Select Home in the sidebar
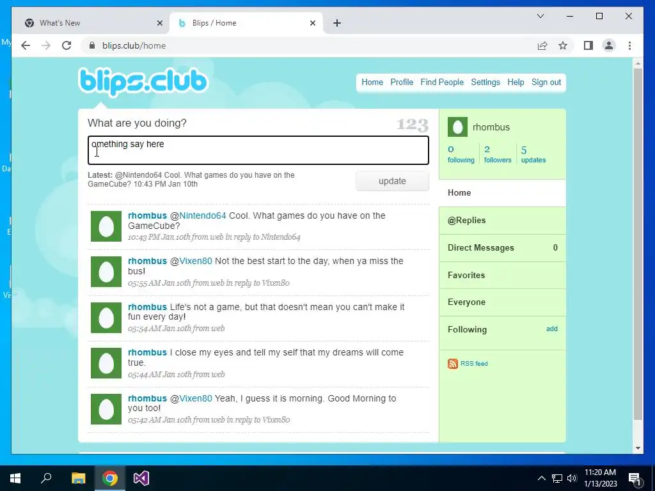The height and width of the screenshot is (491, 655). [502, 193]
